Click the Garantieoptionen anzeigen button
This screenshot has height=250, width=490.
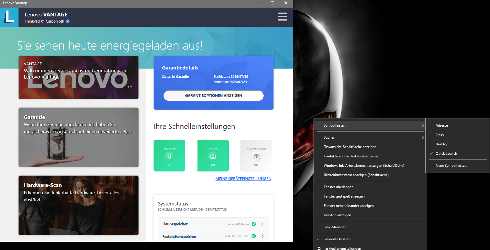pyautogui.click(x=213, y=96)
